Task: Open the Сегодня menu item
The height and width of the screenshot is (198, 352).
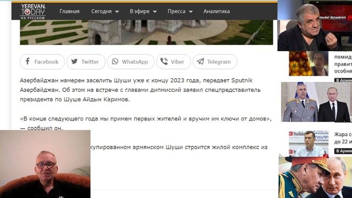Action: pyautogui.click(x=101, y=11)
